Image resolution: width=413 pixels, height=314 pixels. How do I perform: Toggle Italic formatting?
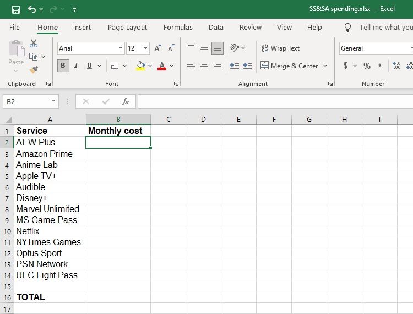click(77, 66)
